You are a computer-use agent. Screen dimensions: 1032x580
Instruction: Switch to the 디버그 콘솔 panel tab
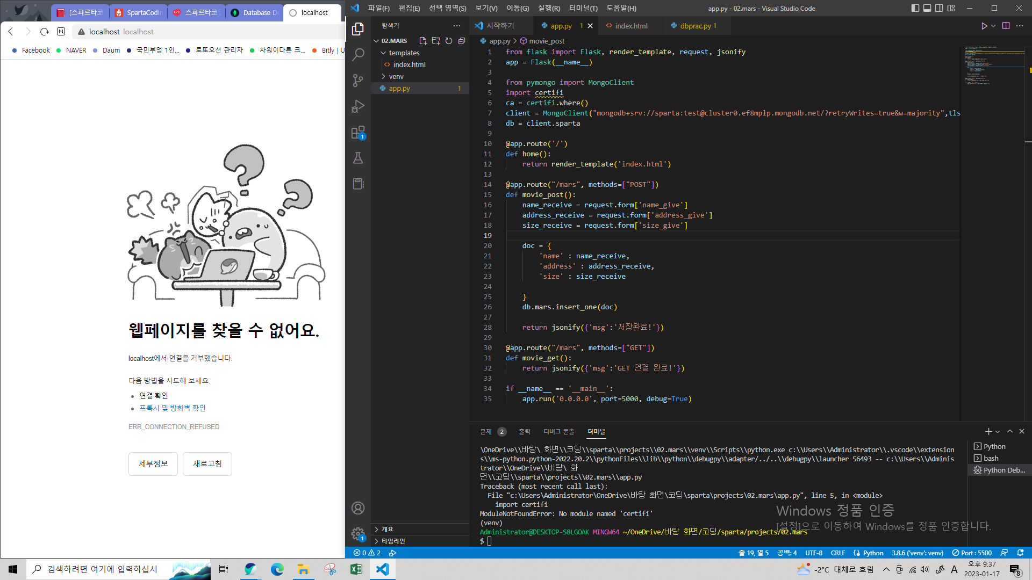pyautogui.click(x=559, y=431)
